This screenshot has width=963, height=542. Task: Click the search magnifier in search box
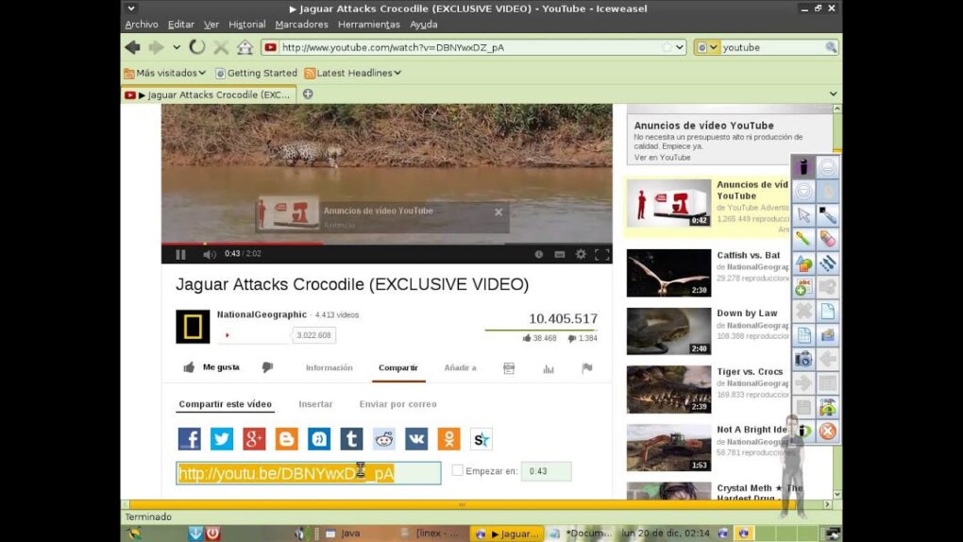[x=830, y=47]
